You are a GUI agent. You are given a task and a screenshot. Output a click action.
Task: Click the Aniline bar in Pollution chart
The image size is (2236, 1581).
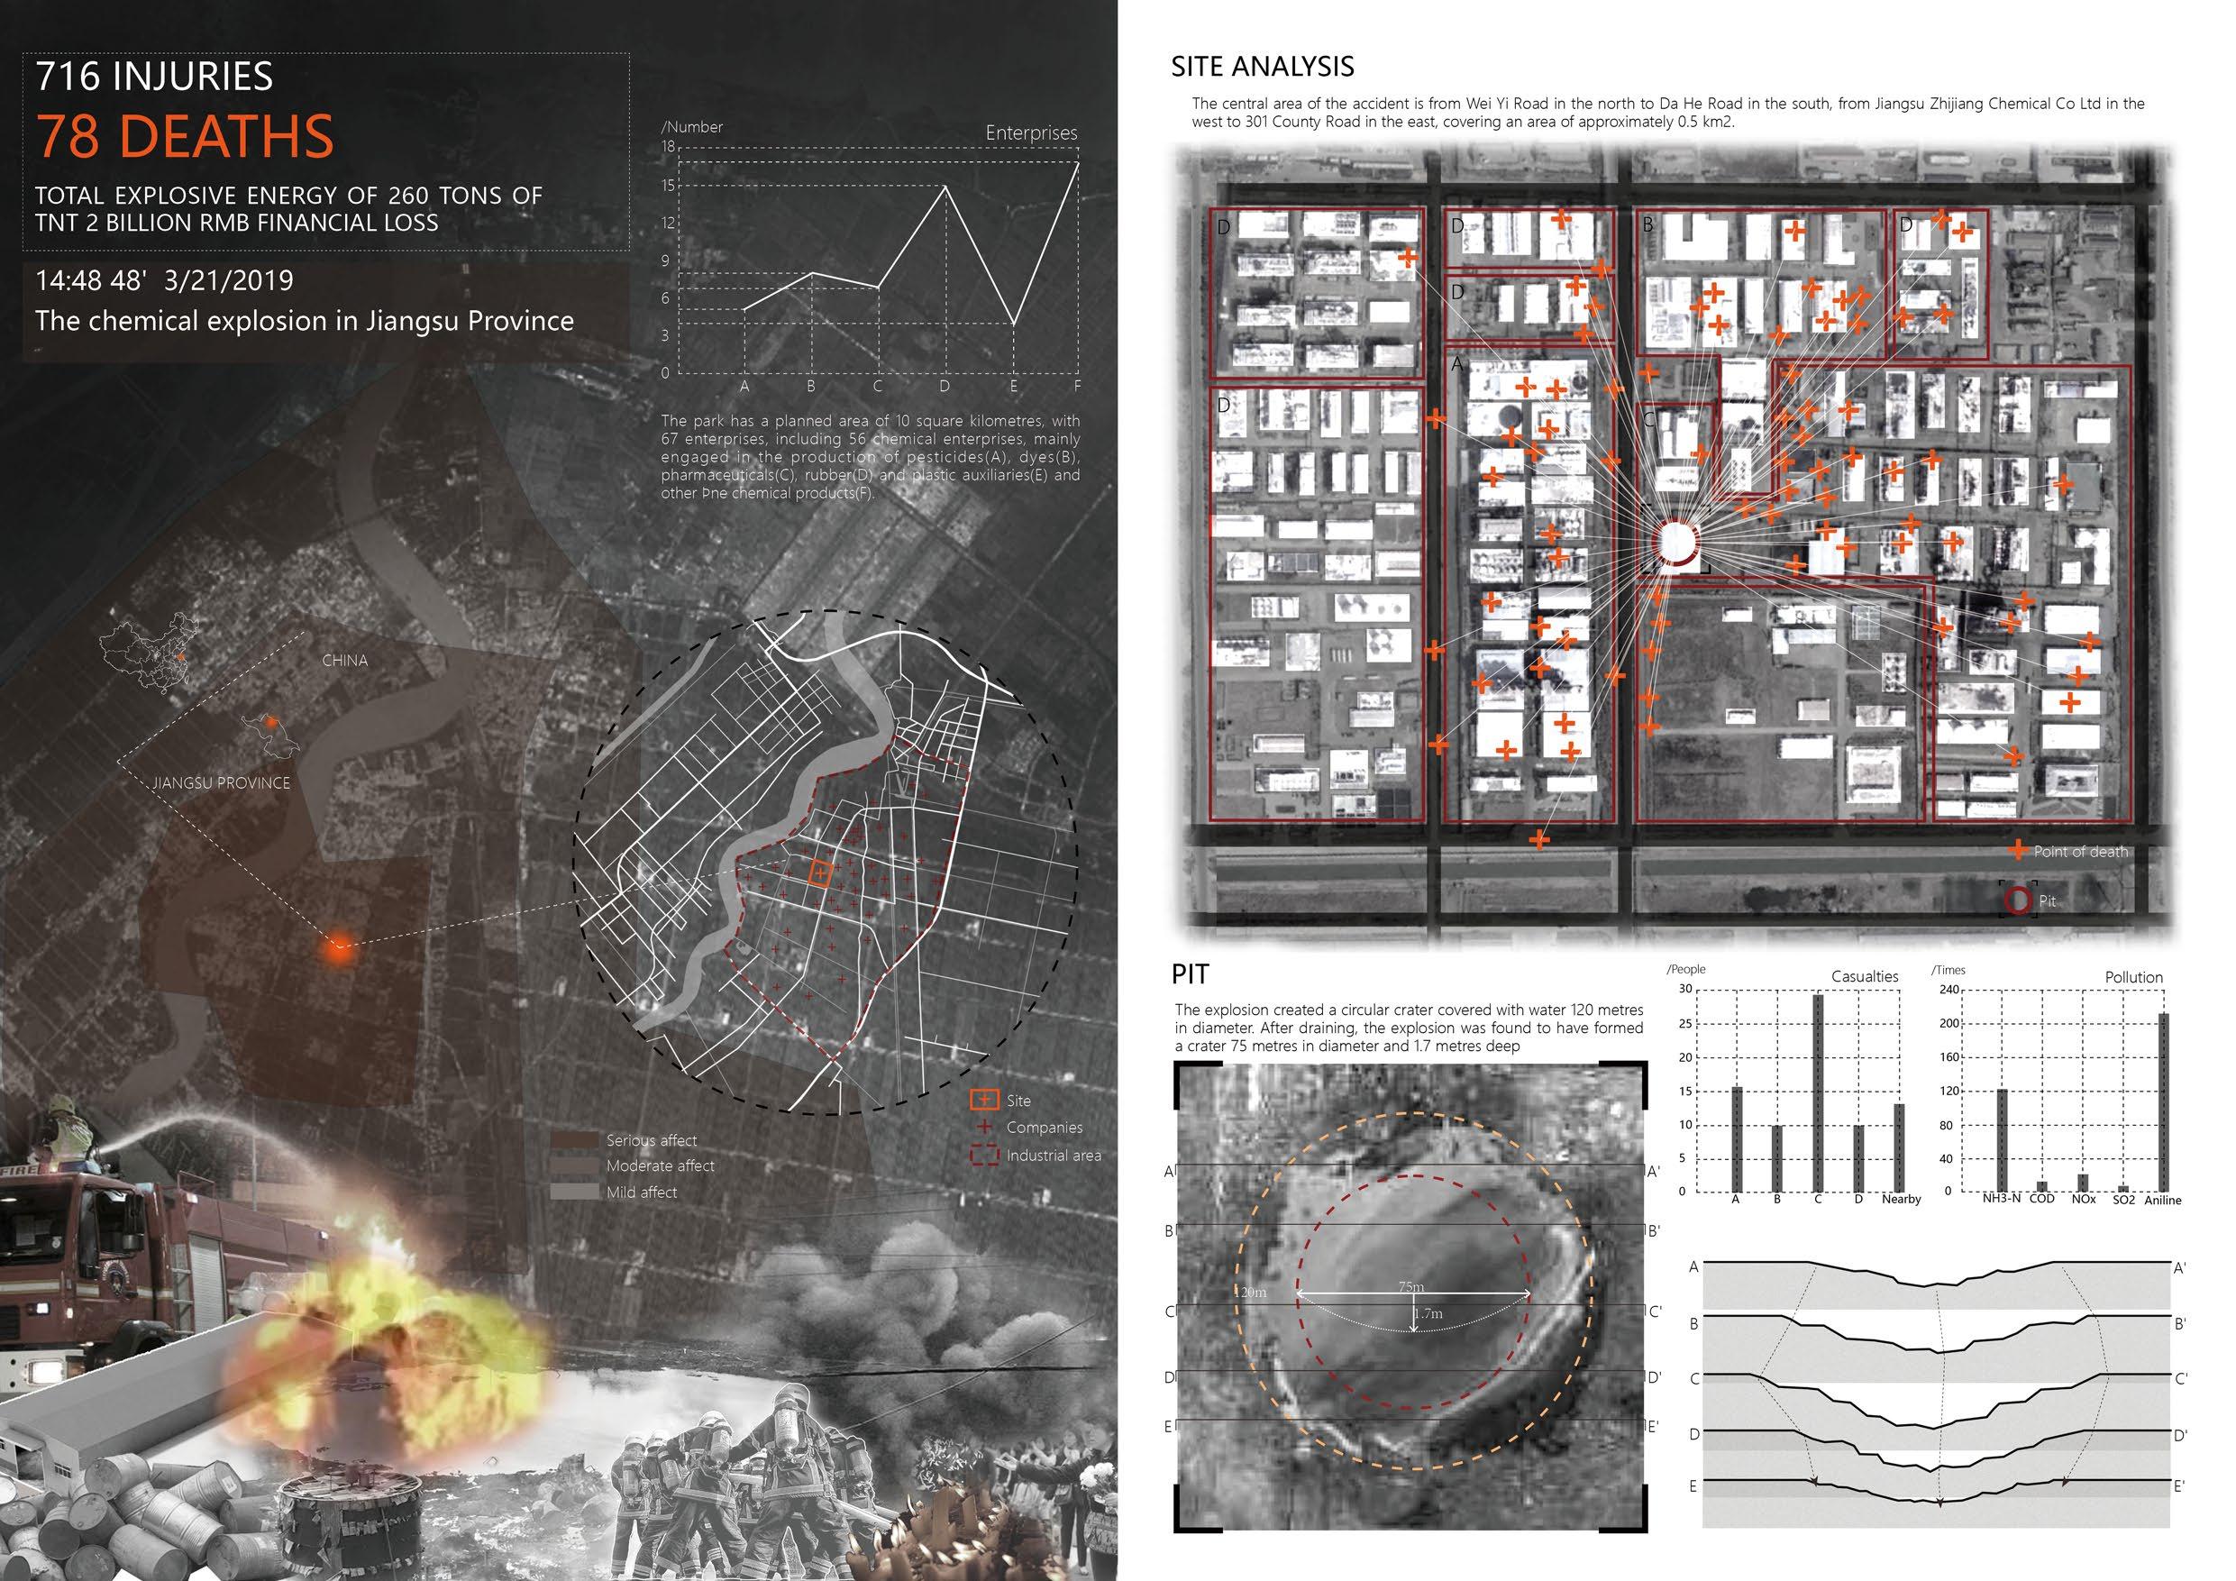click(x=2164, y=1102)
